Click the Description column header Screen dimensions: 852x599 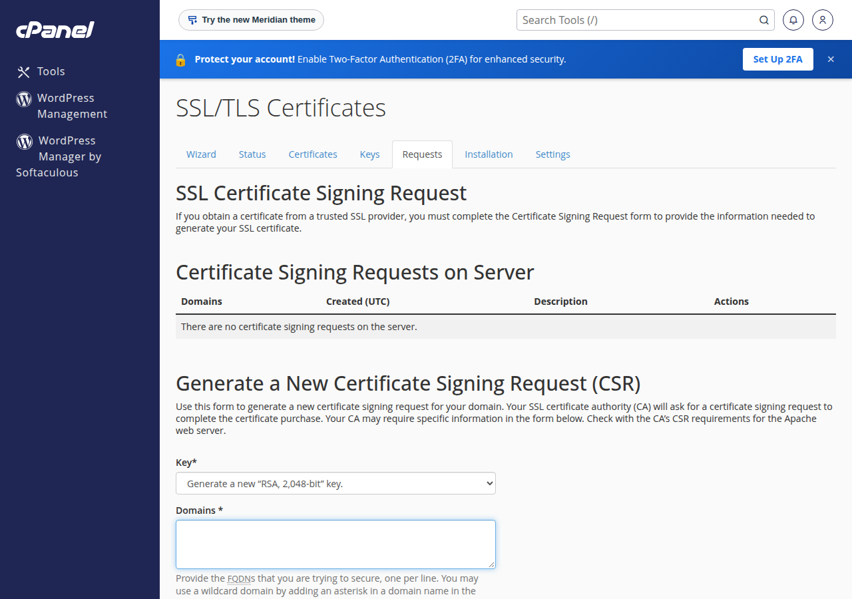560,301
